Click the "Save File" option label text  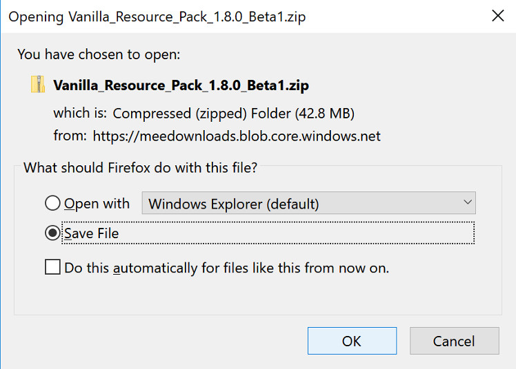click(x=92, y=233)
